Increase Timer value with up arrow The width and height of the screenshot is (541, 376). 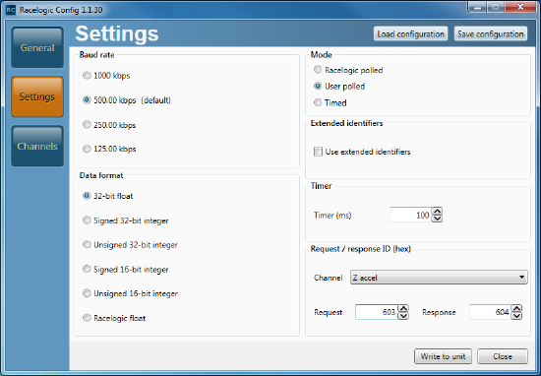pyautogui.click(x=437, y=212)
